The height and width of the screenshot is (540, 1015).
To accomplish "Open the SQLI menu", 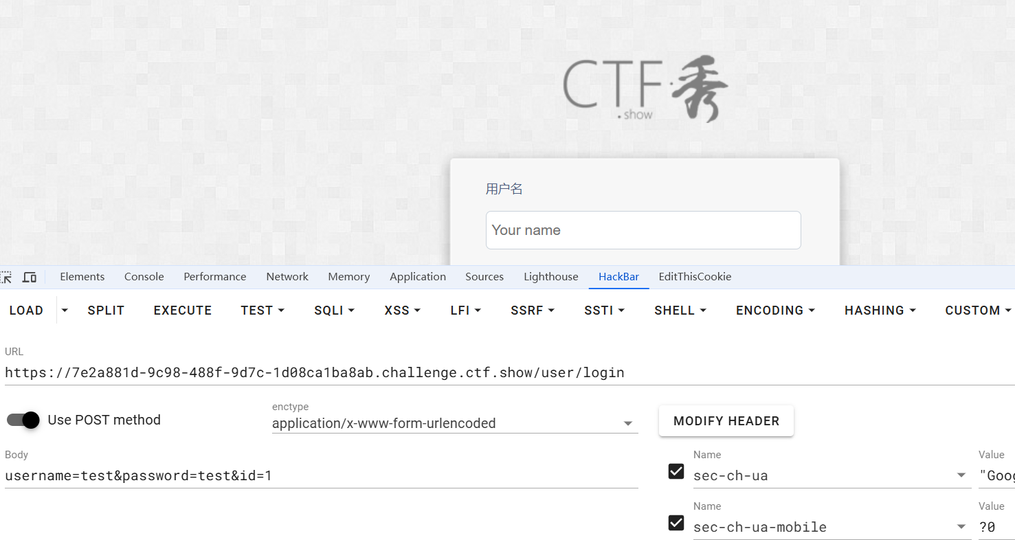I will [334, 311].
